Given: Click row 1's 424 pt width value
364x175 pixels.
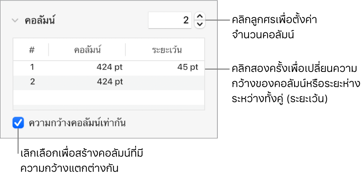Looking at the screenshot, I should click(x=109, y=67).
